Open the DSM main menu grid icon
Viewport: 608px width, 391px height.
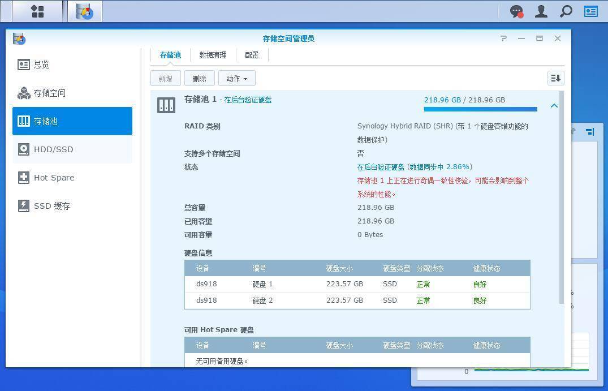click(37, 11)
